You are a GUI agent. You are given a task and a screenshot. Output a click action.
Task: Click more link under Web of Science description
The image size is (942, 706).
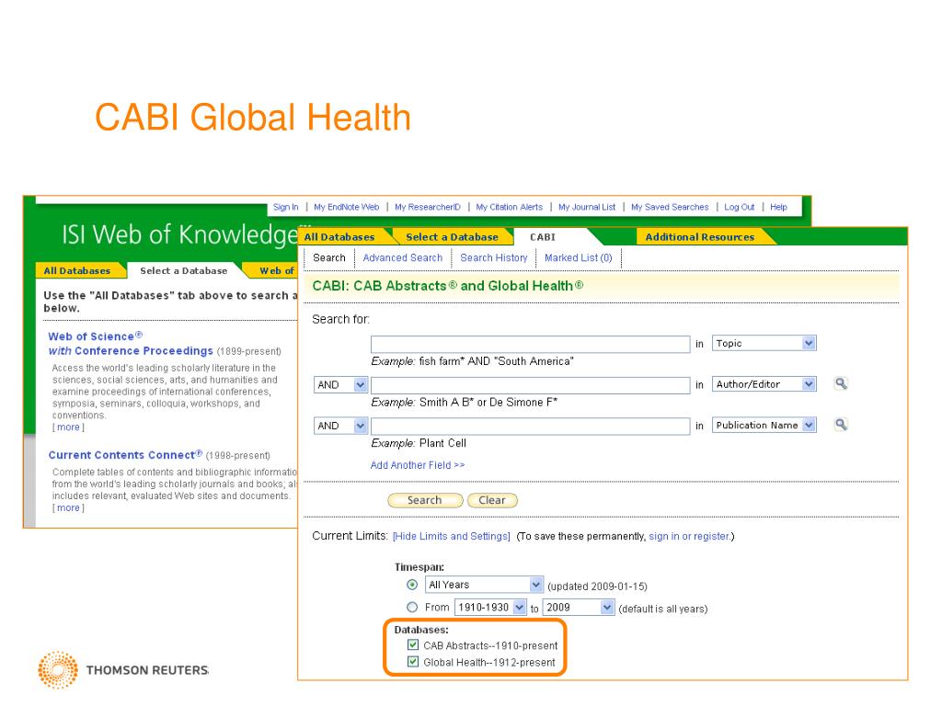pyautogui.click(x=68, y=427)
